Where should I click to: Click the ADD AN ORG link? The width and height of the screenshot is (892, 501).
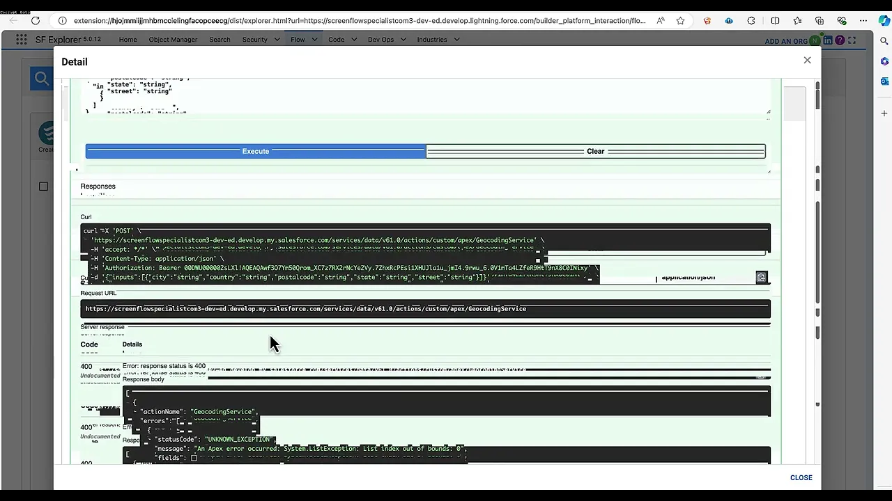786,41
